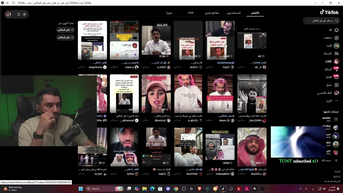The width and height of the screenshot is (343, 193).
Task: Open uploader profile mawr_6
Action: click(129, 67)
